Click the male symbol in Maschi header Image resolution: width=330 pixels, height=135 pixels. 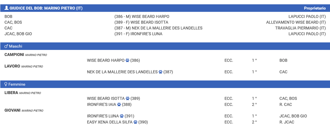coord(6,46)
